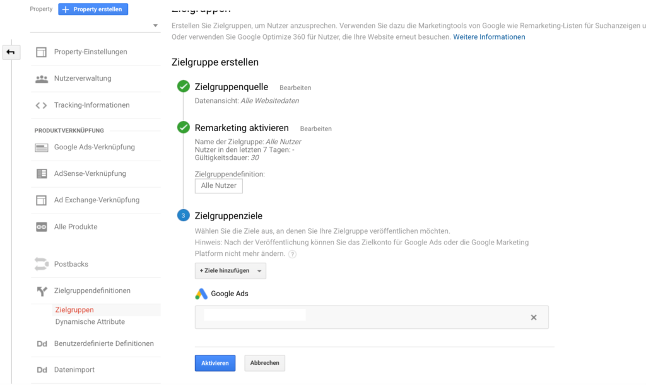Click the Zielgruppendefinitionen fork icon
This screenshot has height=385, width=646.
pos(42,291)
